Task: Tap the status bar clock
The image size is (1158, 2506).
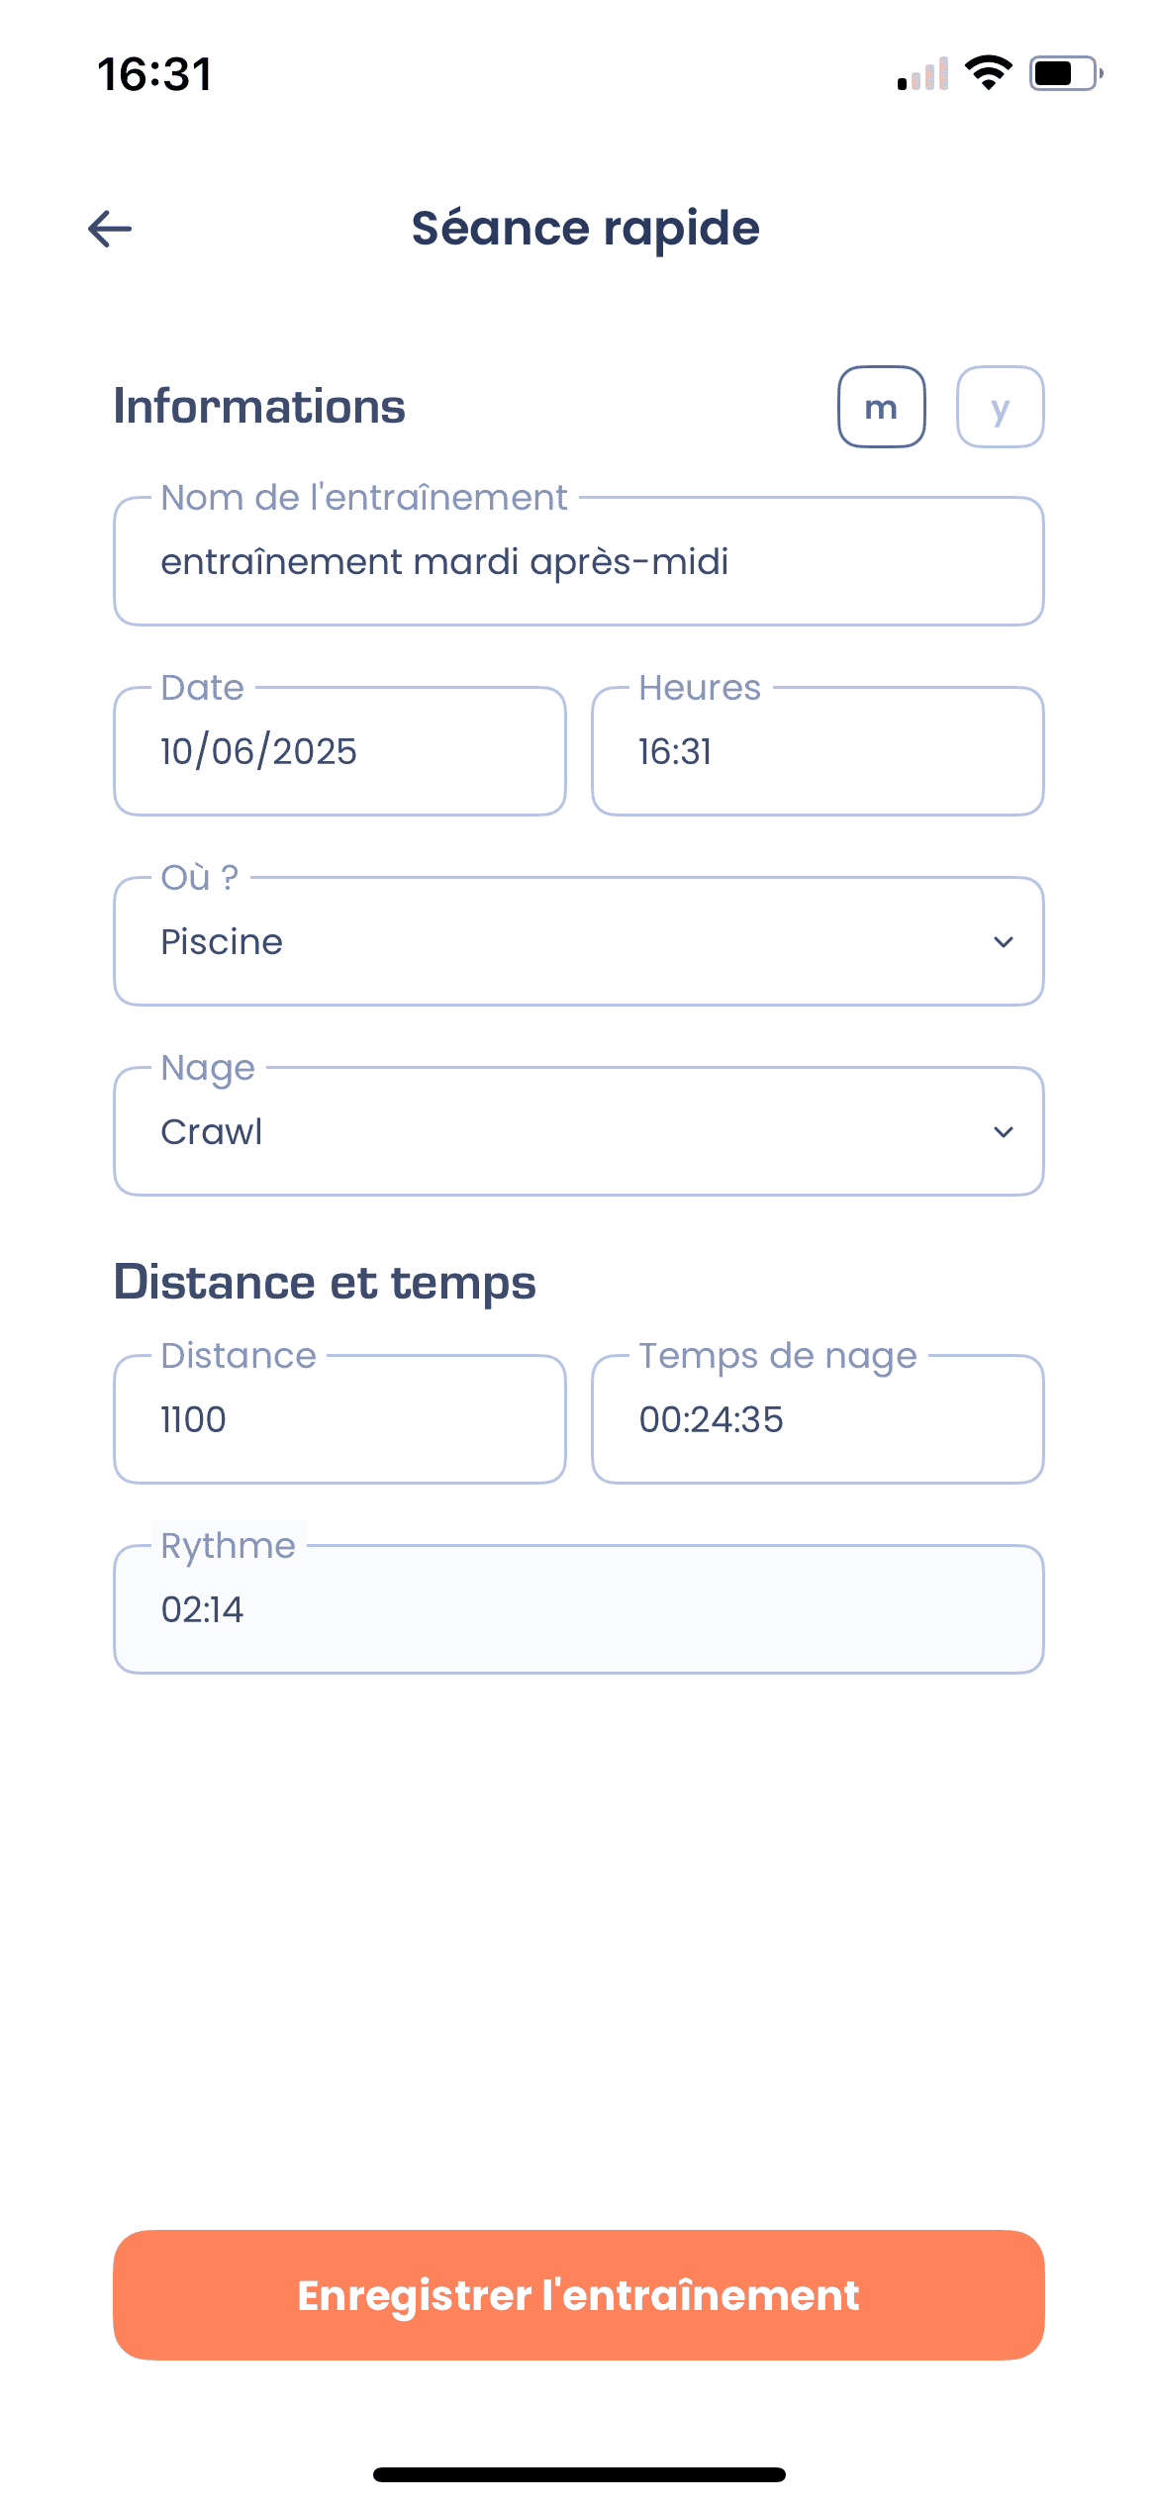Action: tap(154, 74)
